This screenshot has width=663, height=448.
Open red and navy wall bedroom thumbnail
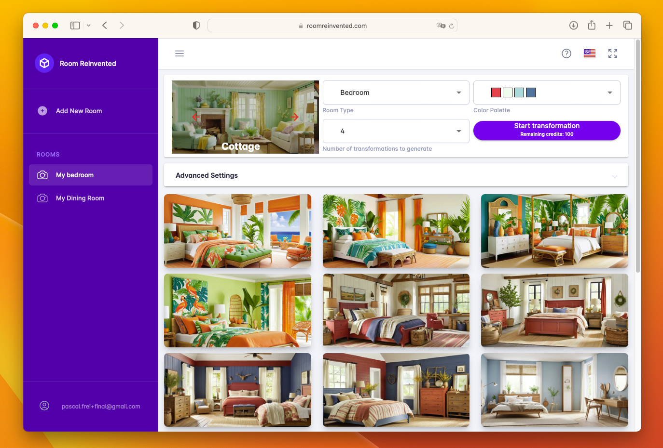pyautogui.click(x=396, y=390)
